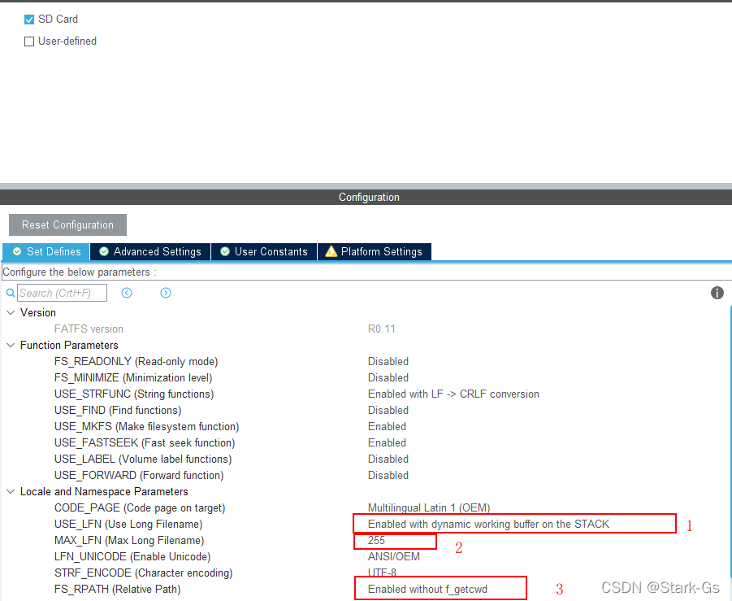Select the FS_READONLY value Disabled
Image resolution: width=732 pixels, height=601 pixels.
tap(388, 362)
